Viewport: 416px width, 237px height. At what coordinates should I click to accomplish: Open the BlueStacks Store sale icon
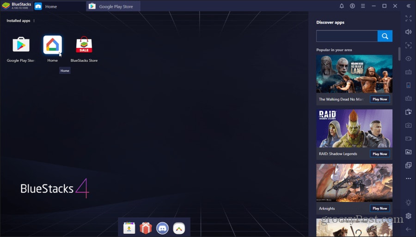pos(84,44)
